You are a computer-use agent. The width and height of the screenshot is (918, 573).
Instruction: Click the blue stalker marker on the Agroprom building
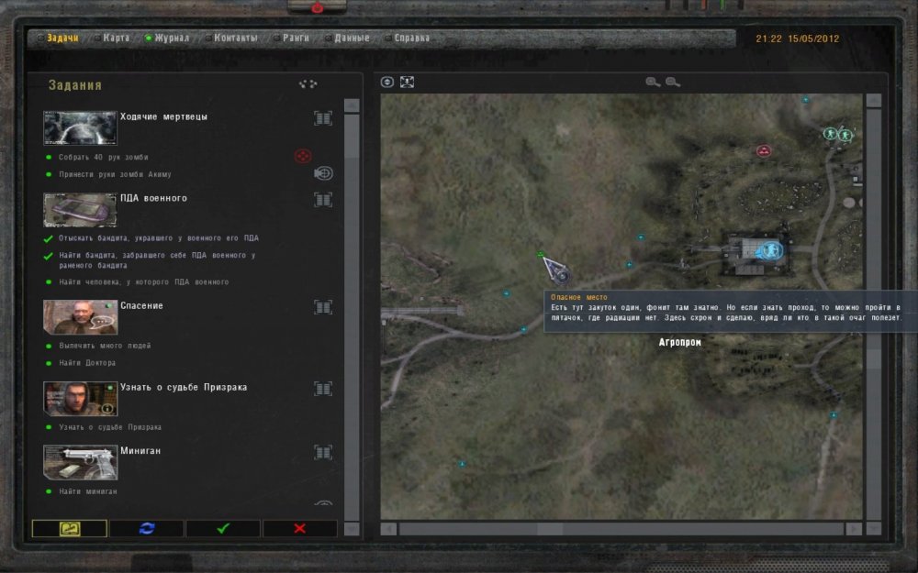(x=770, y=251)
